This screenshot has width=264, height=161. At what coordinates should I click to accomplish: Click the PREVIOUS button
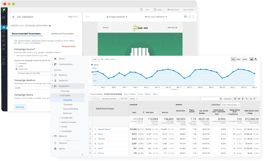(20, 107)
